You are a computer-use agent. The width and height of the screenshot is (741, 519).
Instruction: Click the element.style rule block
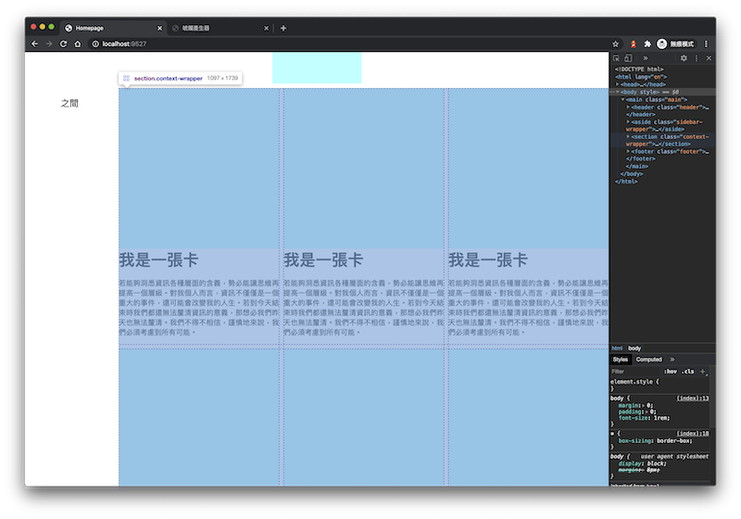pos(659,385)
